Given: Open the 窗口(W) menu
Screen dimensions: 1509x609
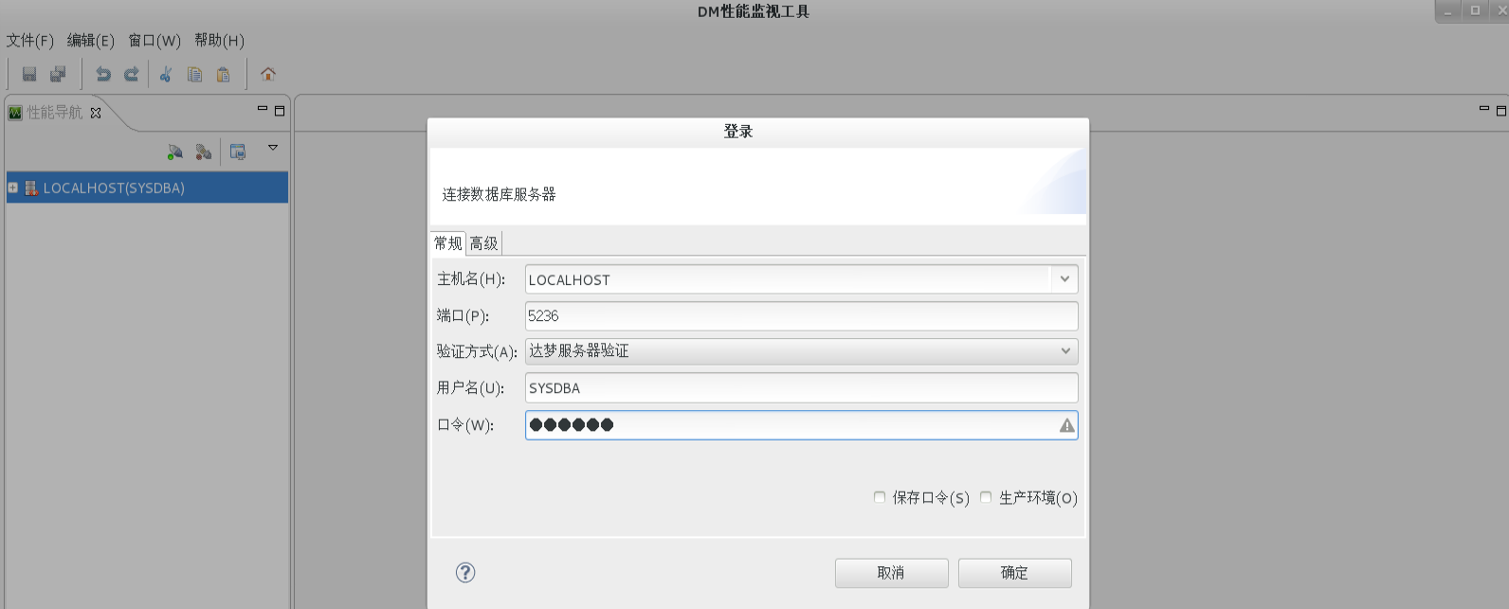Looking at the screenshot, I should tap(155, 41).
